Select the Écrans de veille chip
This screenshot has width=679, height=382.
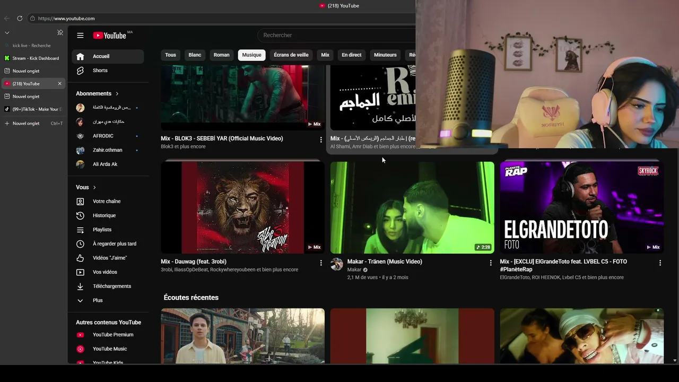point(291,55)
